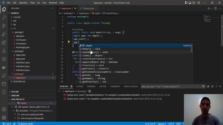
Task: Open the Run and Debug view
Action: point(4,34)
